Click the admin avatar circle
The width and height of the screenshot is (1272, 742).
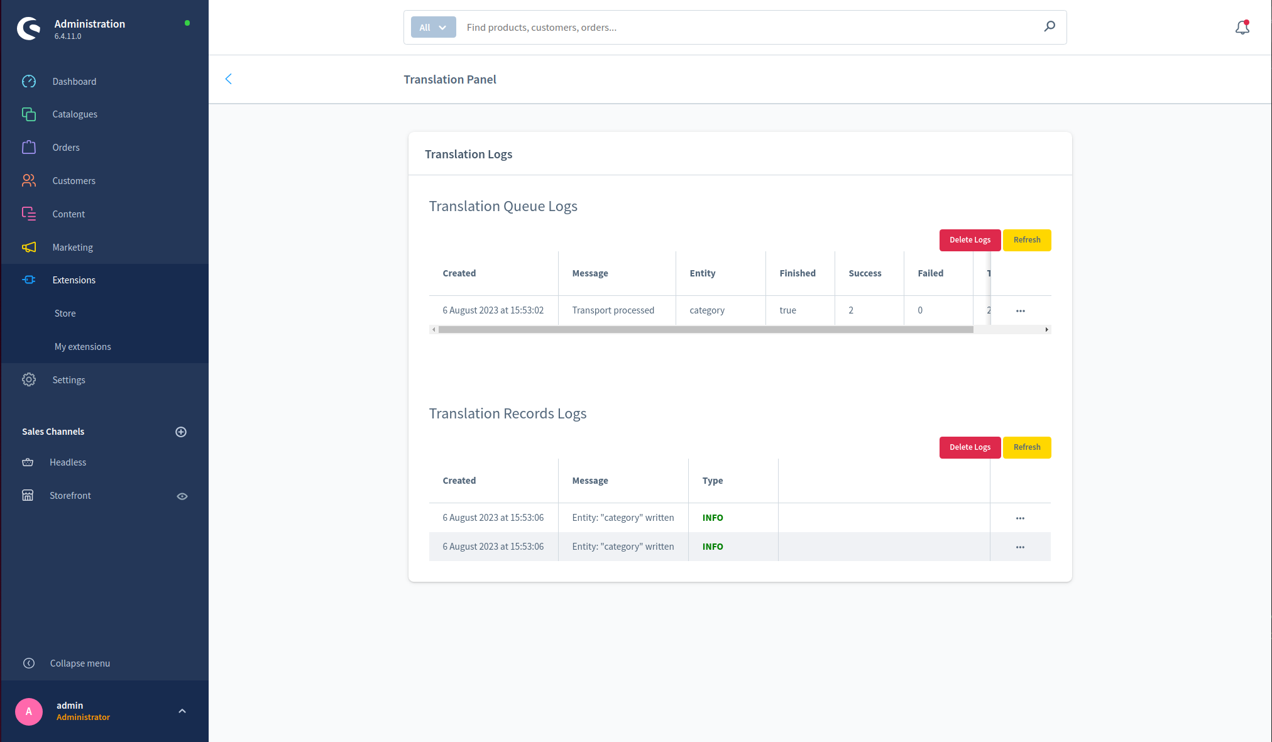click(x=29, y=711)
